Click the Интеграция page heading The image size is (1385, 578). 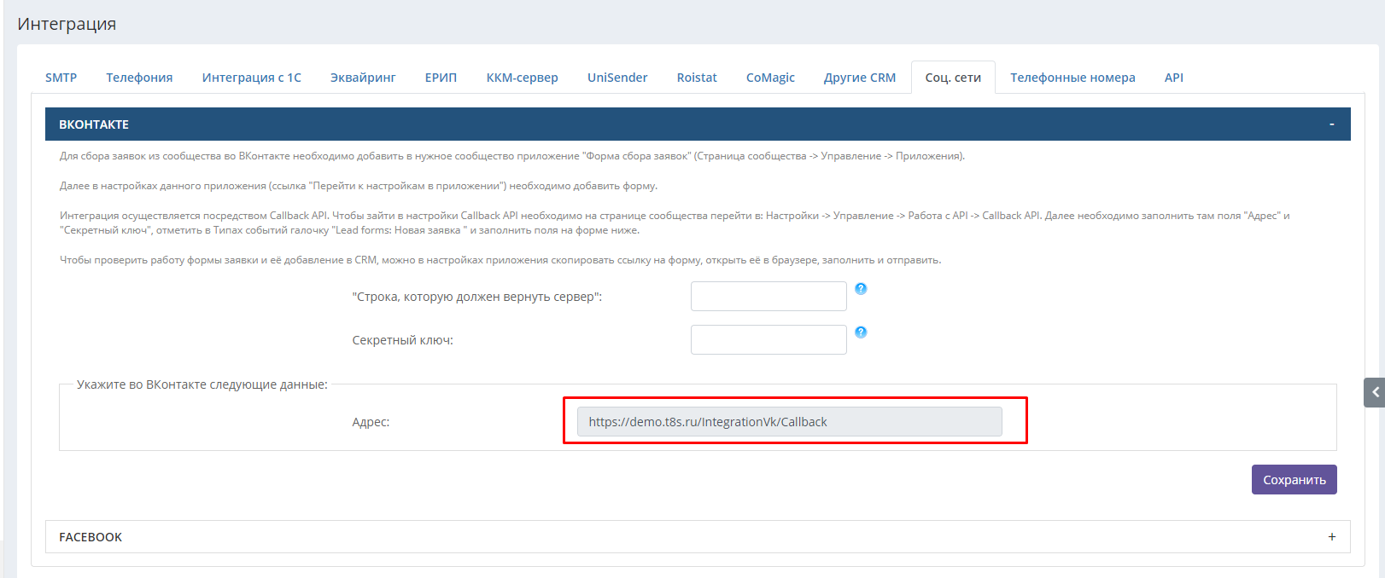click(x=67, y=24)
